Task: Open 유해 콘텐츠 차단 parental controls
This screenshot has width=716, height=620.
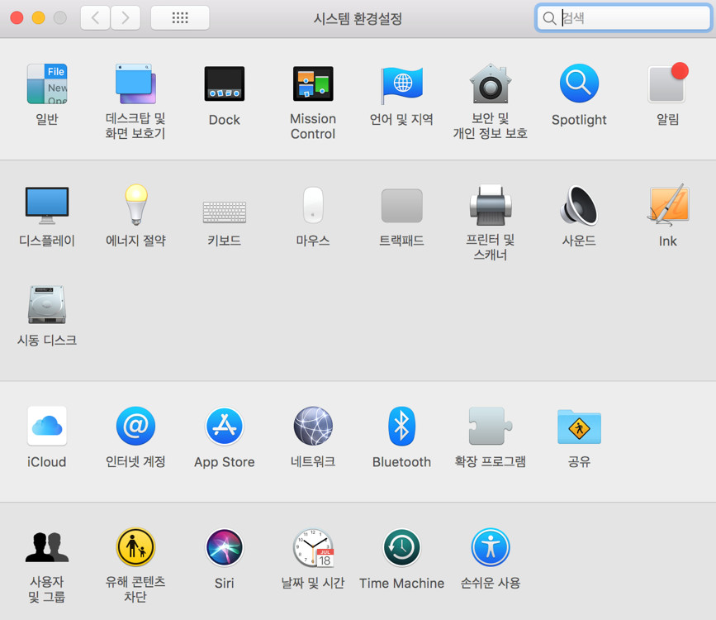Action: click(x=135, y=547)
